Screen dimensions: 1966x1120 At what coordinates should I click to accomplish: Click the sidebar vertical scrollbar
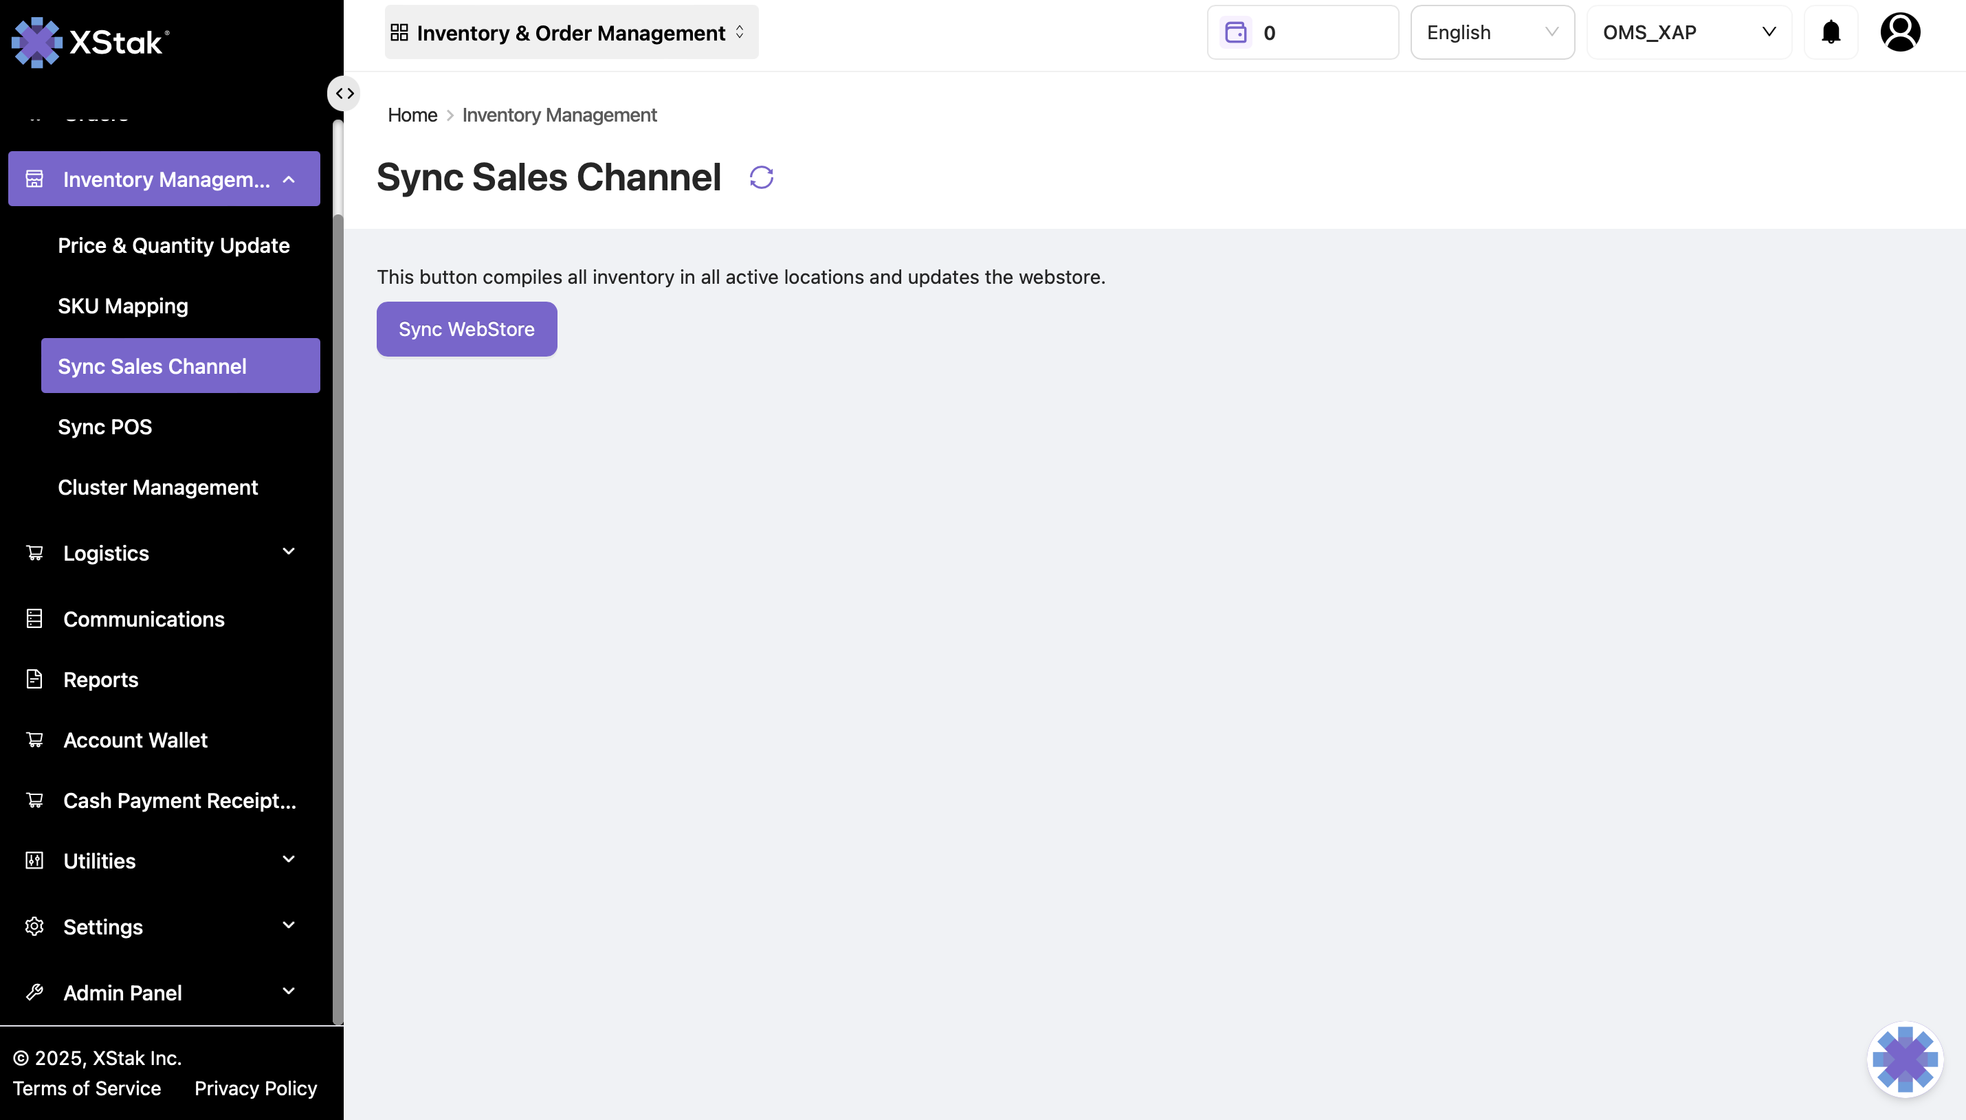[x=337, y=569]
